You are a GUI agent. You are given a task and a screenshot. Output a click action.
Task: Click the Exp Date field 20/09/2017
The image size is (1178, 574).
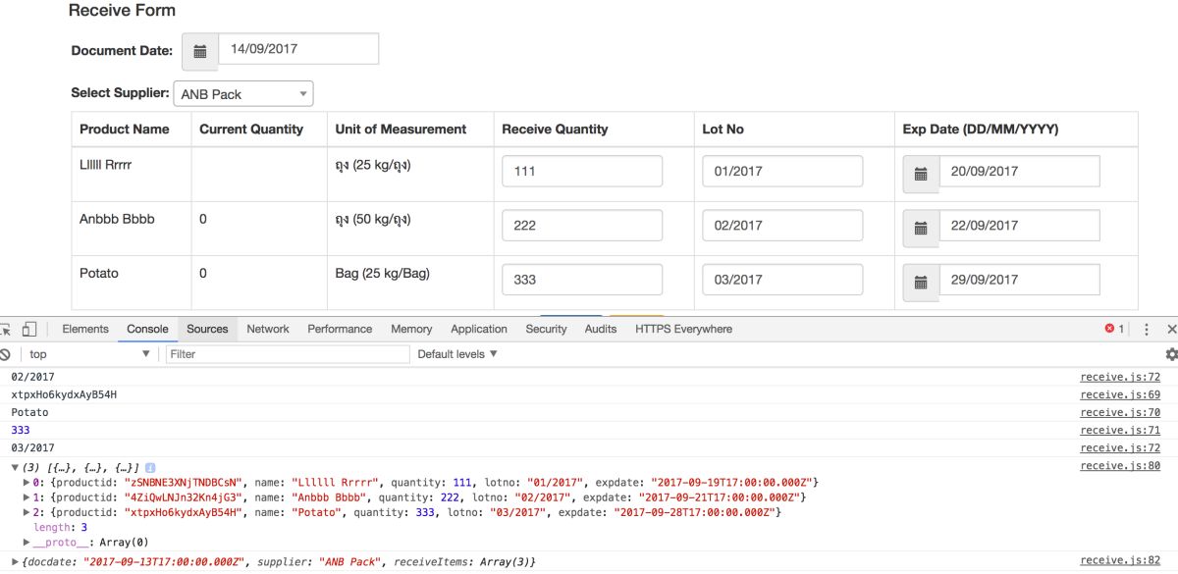coord(1019,171)
